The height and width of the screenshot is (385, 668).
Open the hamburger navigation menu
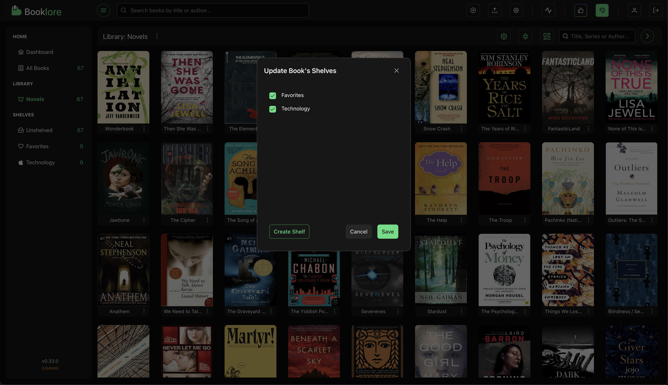pyautogui.click(x=103, y=10)
